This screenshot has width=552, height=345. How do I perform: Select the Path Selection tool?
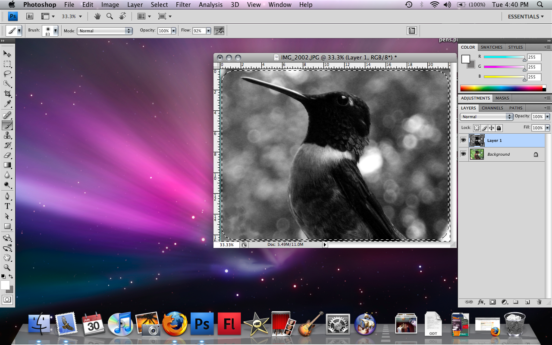click(7, 216)
